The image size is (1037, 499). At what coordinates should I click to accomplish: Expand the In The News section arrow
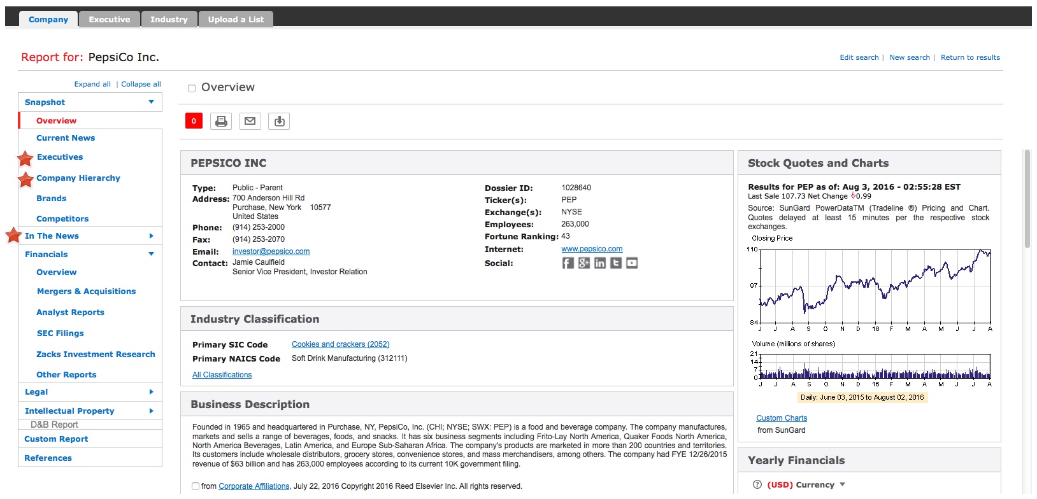click(151, 235)
